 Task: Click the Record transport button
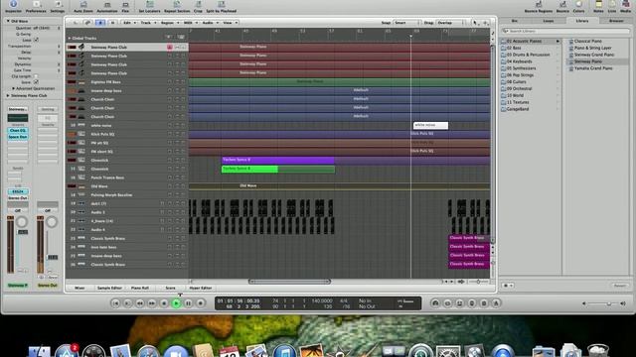point(201,303)
